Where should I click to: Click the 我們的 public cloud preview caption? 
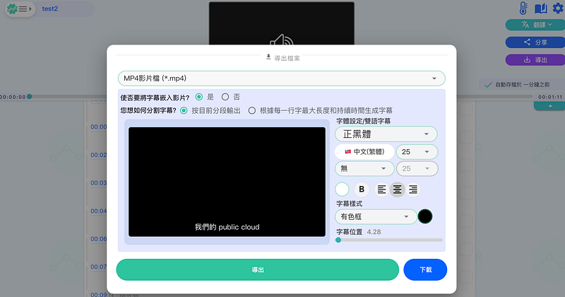pyautogui.click(x=227, y=227)
